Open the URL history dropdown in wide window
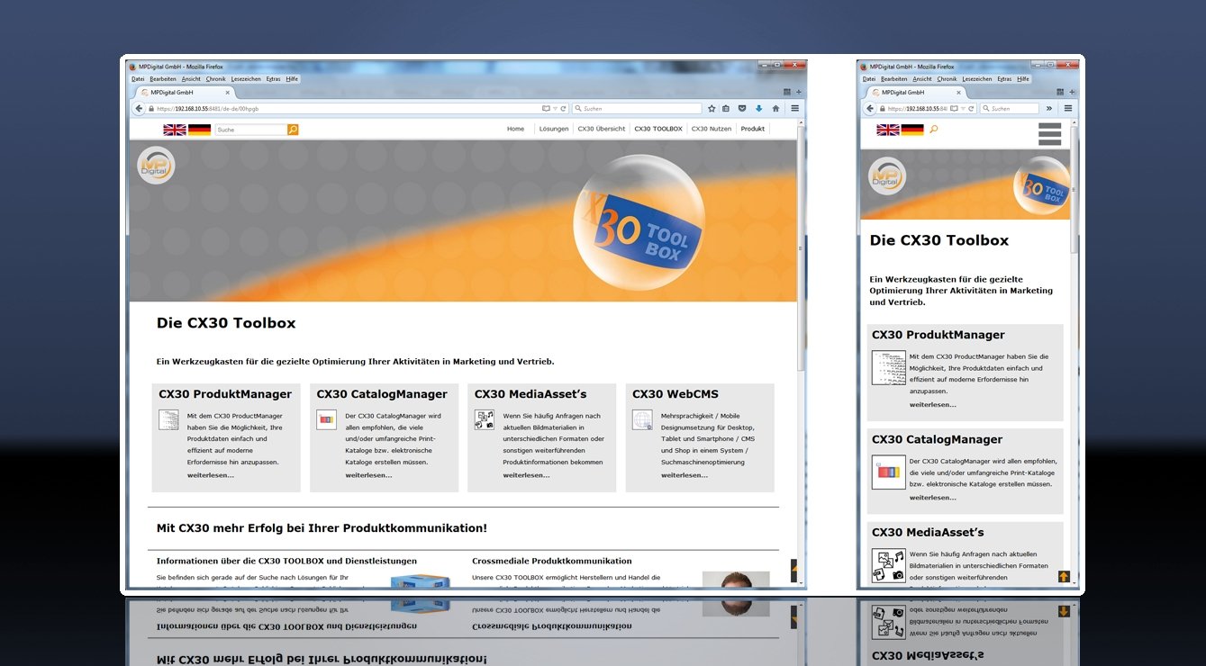This screenshot has height=666, width=1206. 555,108
